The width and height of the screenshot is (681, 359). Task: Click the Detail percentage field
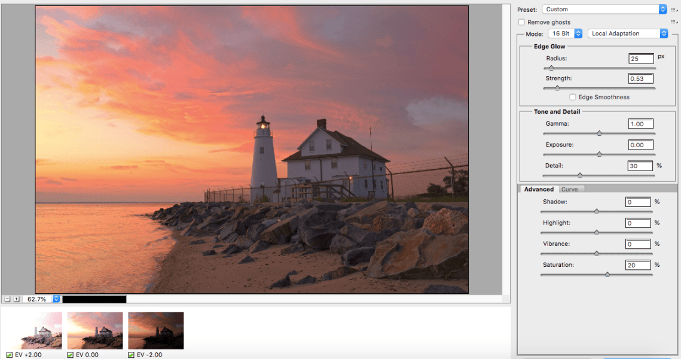click(640, 166)
